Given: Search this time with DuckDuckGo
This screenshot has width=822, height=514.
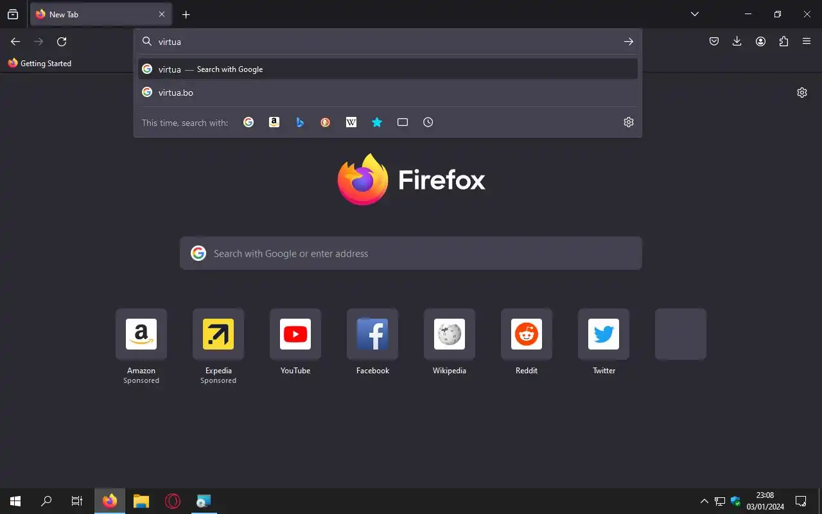Looking at the screenshot, I should click(x=326, y=122).
